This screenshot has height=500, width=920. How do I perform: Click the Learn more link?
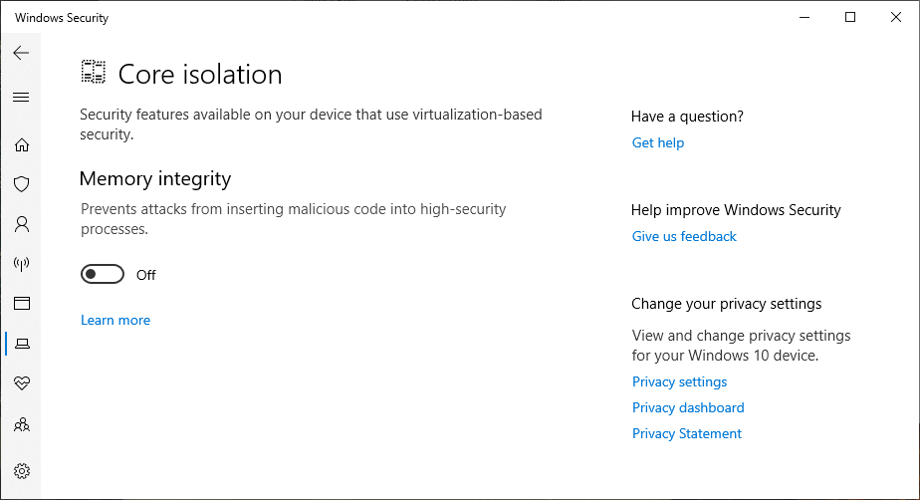115,321
